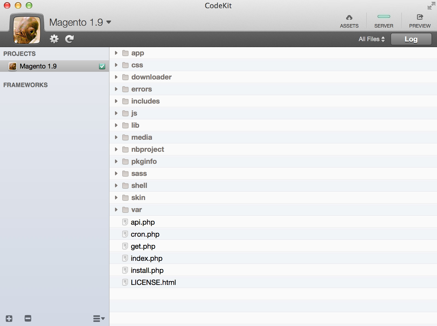Expand the var folder triangle
The width and height of the screenshot is (437, 326).
(x=116, y=210)
